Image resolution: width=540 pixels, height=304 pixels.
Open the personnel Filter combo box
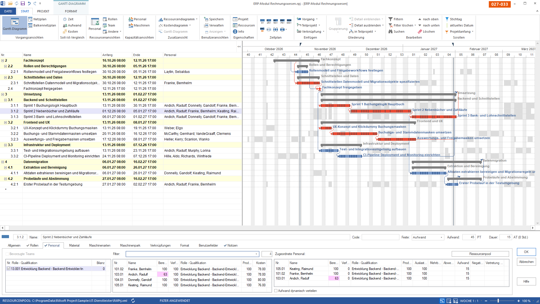pyautogui.click(x=192, y=254)
